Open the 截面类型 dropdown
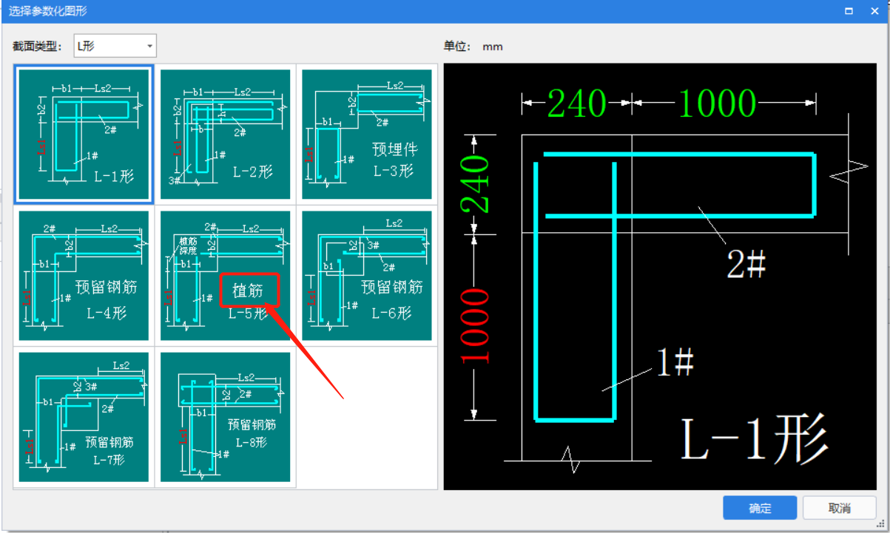Screen dimensions: 890x533 click(x=115, y=46)
